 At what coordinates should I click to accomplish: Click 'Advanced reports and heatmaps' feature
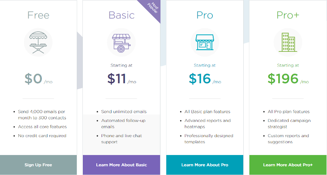pos(208,124)
